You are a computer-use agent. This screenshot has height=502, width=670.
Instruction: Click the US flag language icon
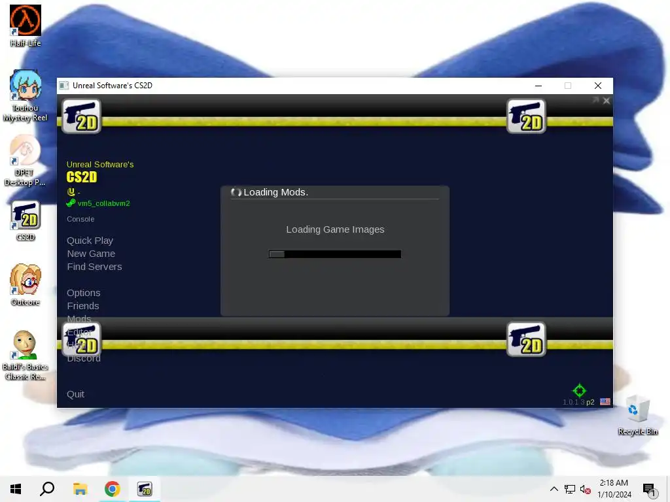[605, 402]
